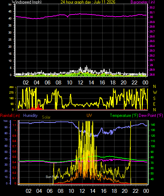Select the 0.7 rainfall axis value
Image resolution: width=164 pixels, height=196 pixels.
click(14, 146)
